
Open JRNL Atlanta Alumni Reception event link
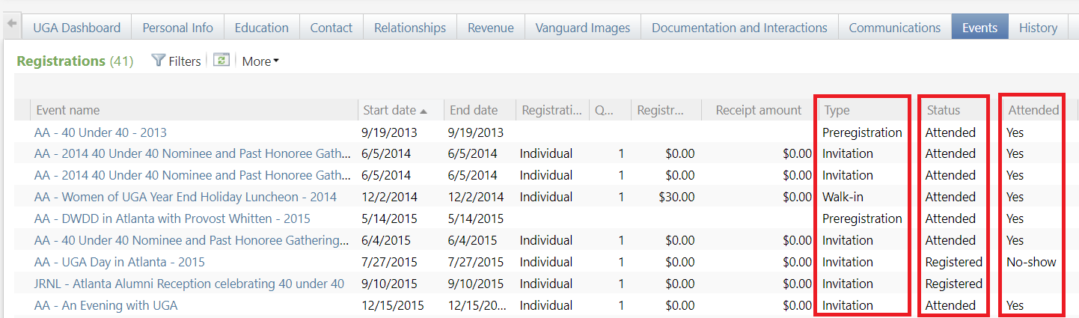189,284
